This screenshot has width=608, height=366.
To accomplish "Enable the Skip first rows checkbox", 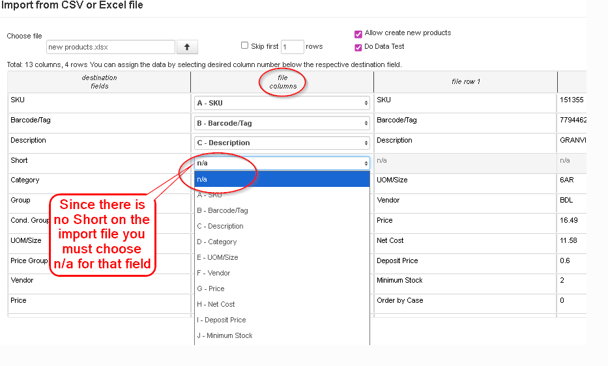I will click(x=245, y=46).
